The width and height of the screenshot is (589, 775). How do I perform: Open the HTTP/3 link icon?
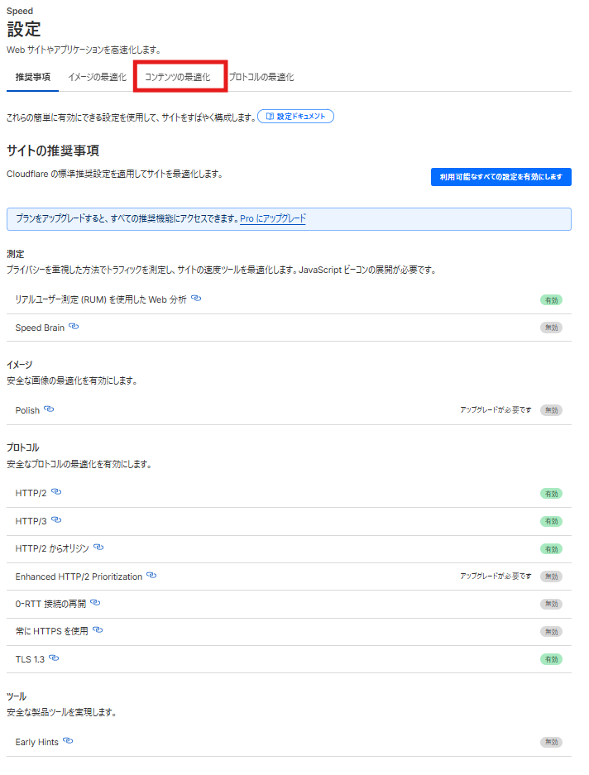coord(56,520)
